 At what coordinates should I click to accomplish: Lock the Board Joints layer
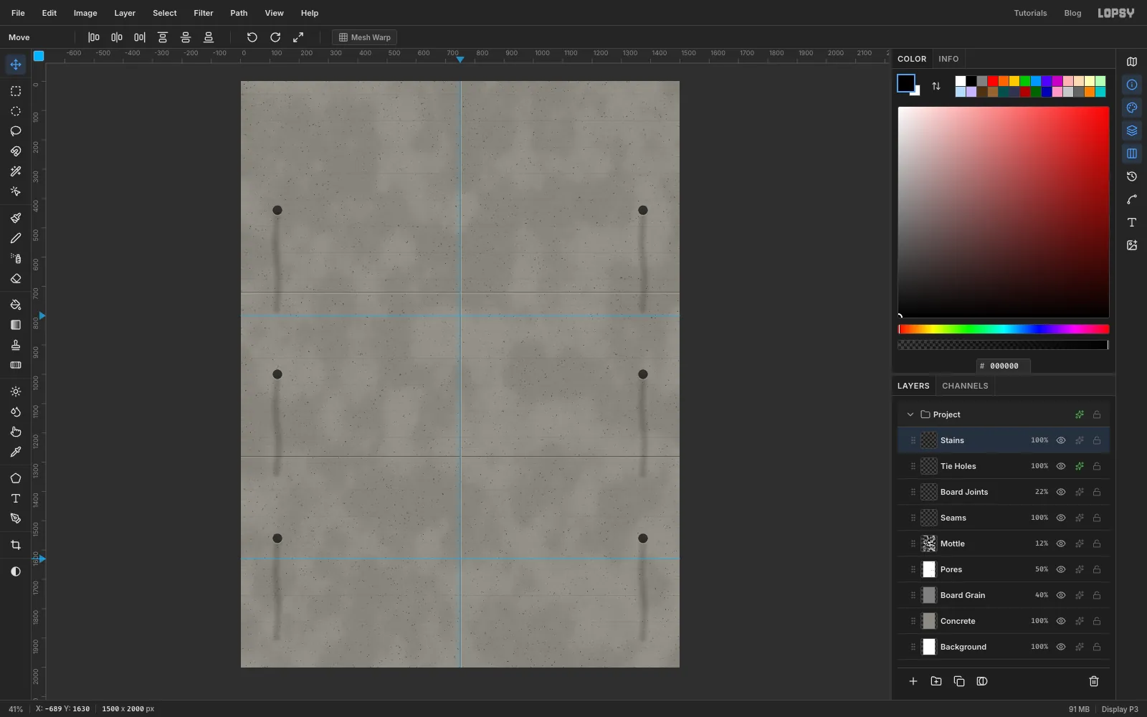(x=1097, y=492)
